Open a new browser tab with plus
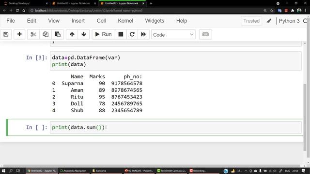The image size is (310, 174). pyautogui.click(x=151, y=3)
